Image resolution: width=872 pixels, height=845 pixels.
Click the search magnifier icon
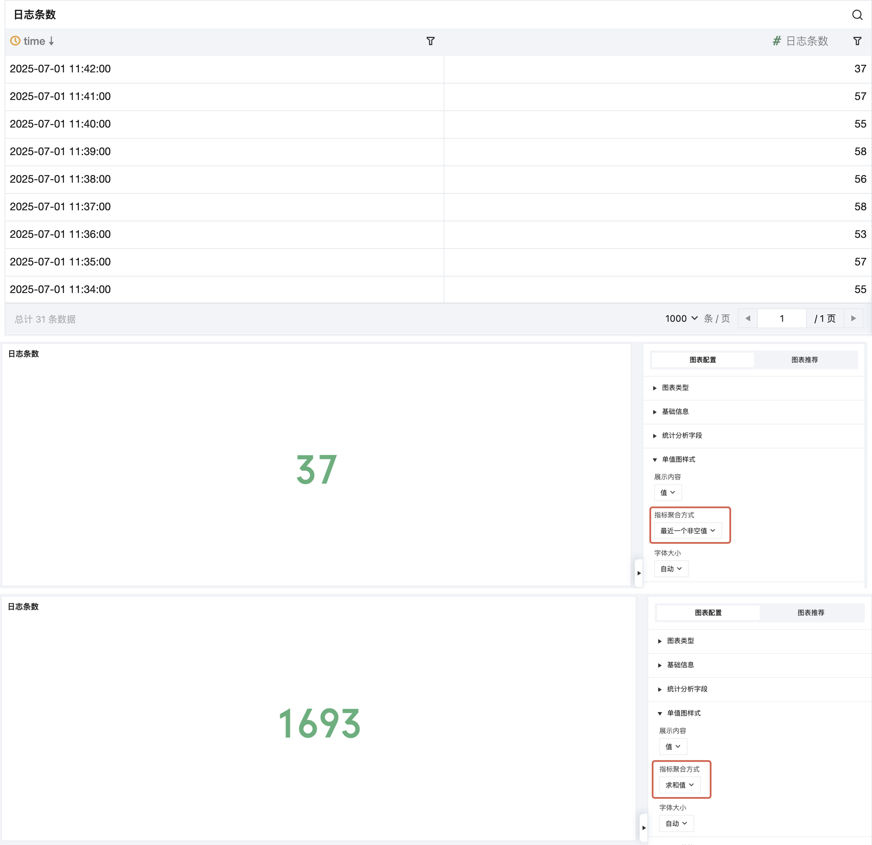857,15
